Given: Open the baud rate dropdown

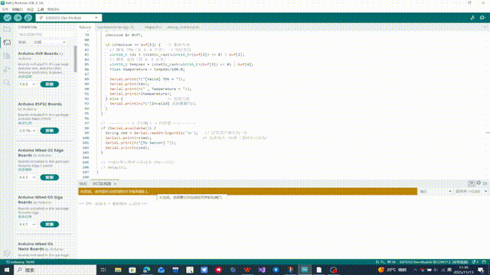Looking at the screenshot, I should click(471, 191).
